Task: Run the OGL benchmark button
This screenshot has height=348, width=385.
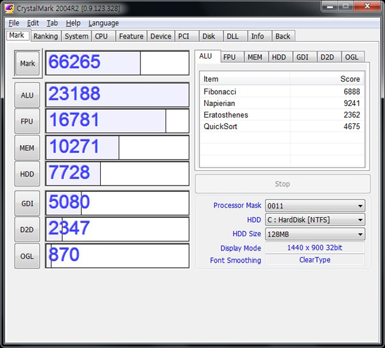Action: point(27,256)
